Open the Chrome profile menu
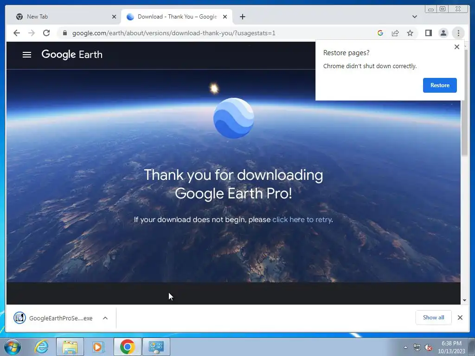The image size is (475, 356). (x=443, y=33)
